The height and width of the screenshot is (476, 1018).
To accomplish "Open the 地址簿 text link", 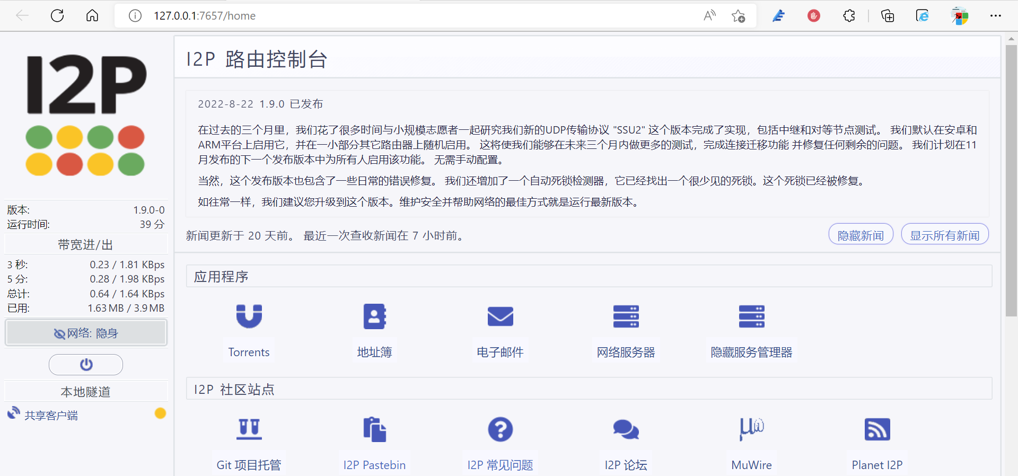I will click(374, 352).
